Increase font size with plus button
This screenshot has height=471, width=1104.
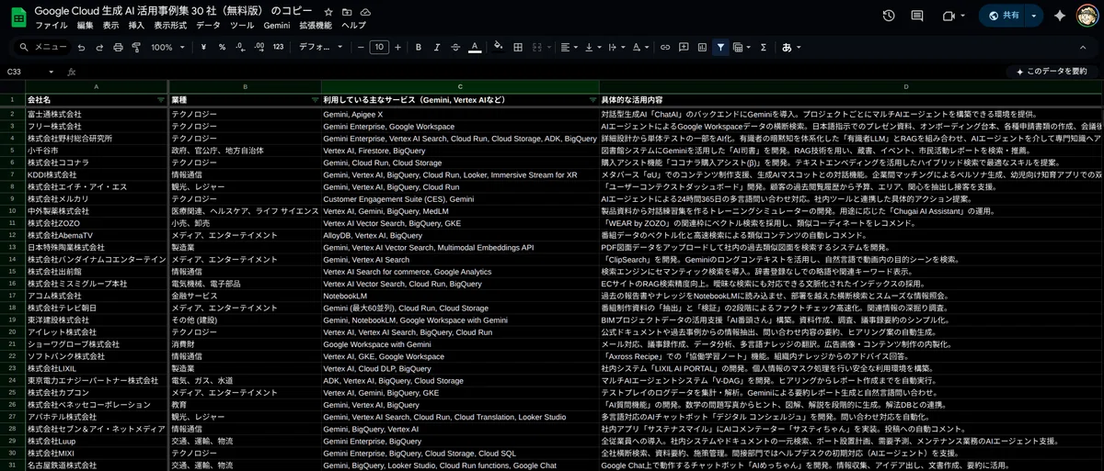(397, 47)
